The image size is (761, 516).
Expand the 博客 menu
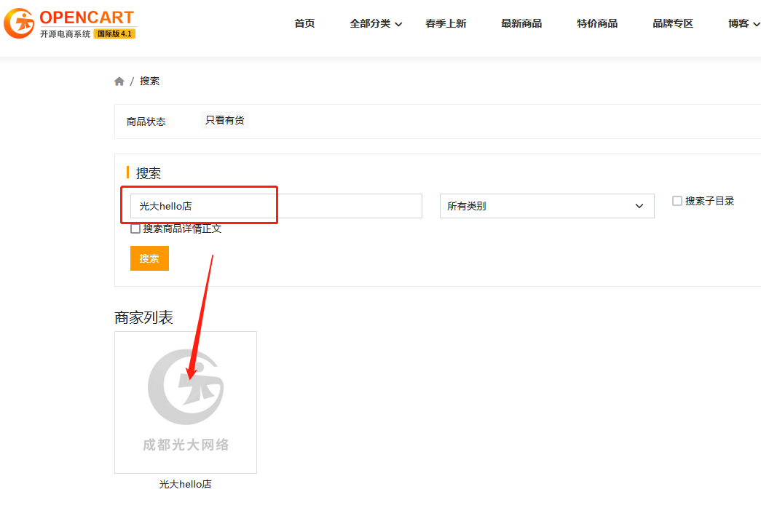[x=744, y=23]
